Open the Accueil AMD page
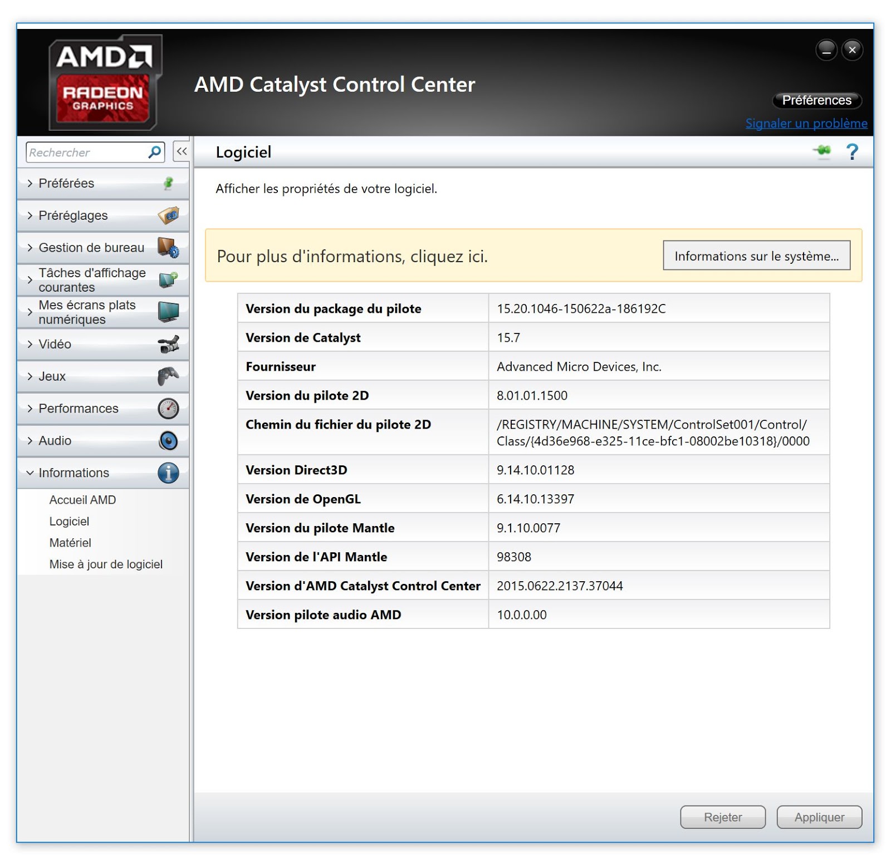Image resolution: width=891 pixels, height=860 pixels. (x=82, y=500)
